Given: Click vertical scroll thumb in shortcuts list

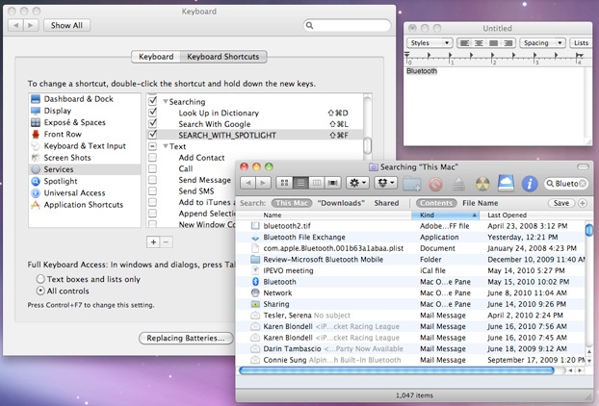Looking at the screenshot, I should click(367, 145).
